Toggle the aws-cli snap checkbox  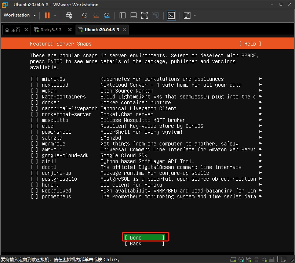click(34, 149)
